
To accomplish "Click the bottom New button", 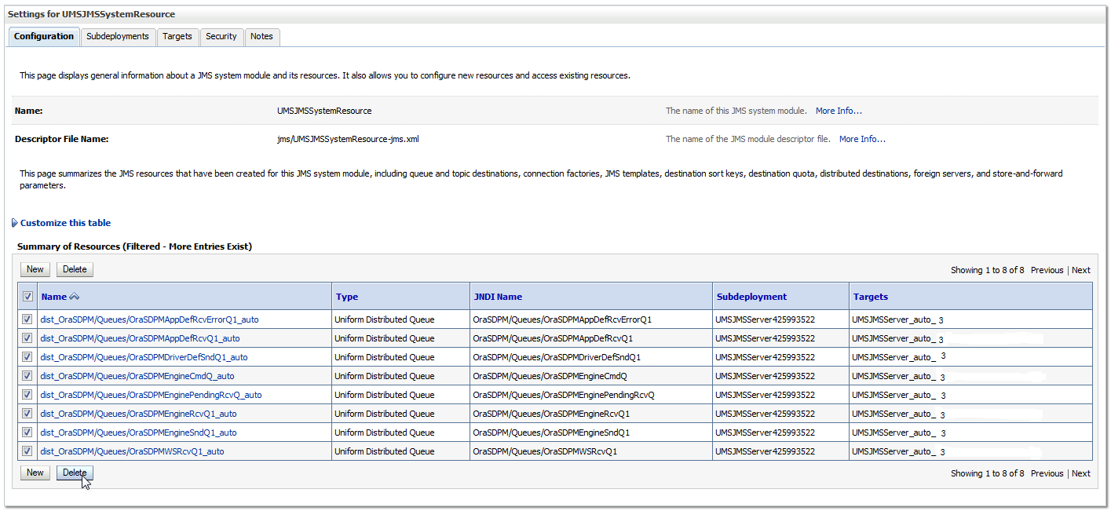I will coord(35,473).
